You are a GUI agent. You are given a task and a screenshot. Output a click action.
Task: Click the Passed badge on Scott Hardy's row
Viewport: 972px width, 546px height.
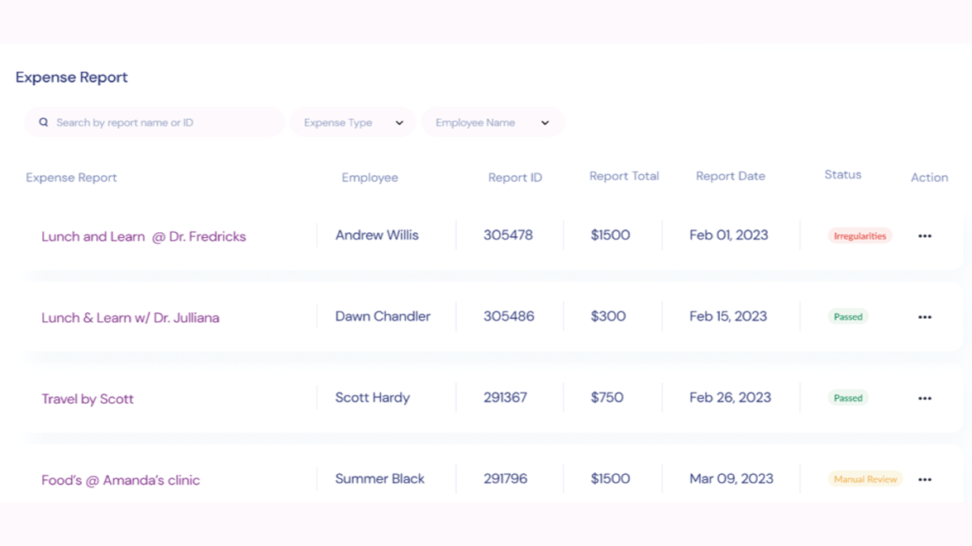coord(848,397)
